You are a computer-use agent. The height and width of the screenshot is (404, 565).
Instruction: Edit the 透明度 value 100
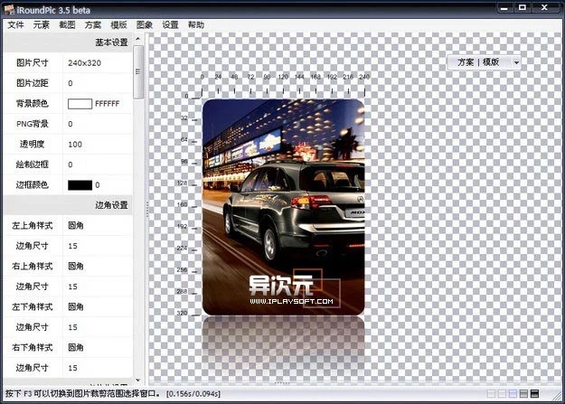pyautogui.click(x=98, y=145)
